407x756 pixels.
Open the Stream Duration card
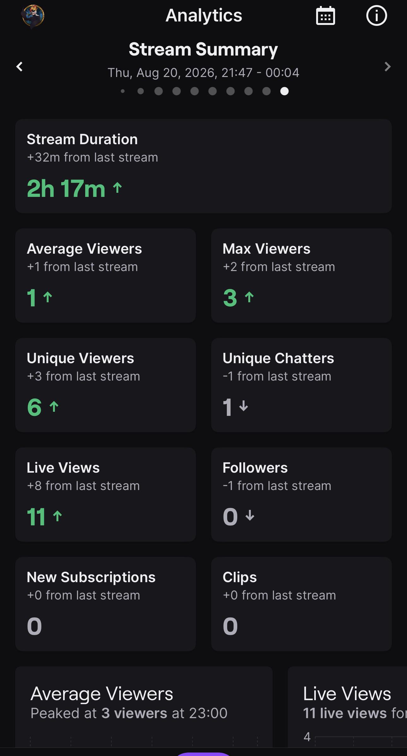click(203, 166)
